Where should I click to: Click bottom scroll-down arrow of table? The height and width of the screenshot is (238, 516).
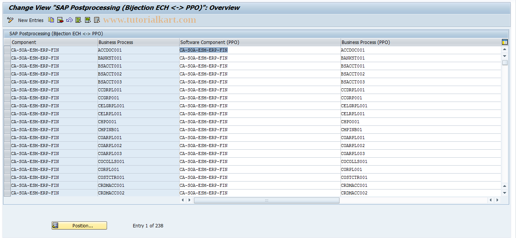[x=505, y=193]
